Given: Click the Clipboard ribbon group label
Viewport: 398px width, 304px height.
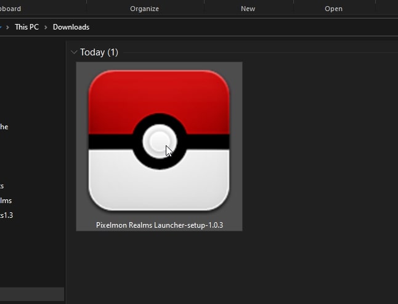Looking at the screenshot, I should (10, 9).
